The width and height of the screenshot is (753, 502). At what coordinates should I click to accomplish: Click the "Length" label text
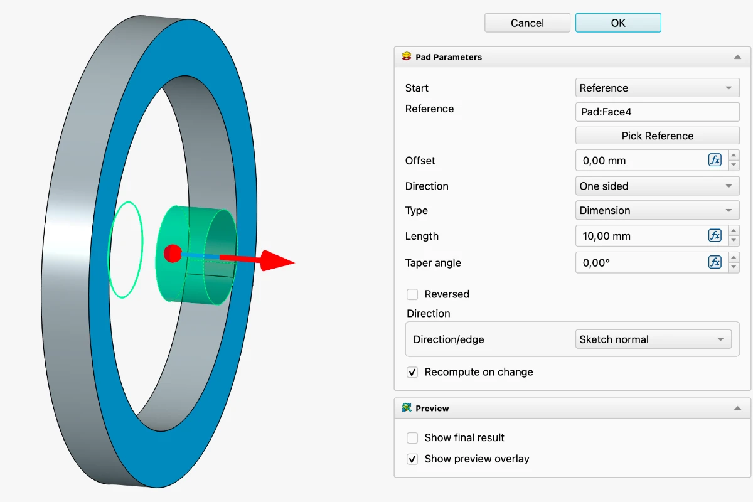[422, 236]
